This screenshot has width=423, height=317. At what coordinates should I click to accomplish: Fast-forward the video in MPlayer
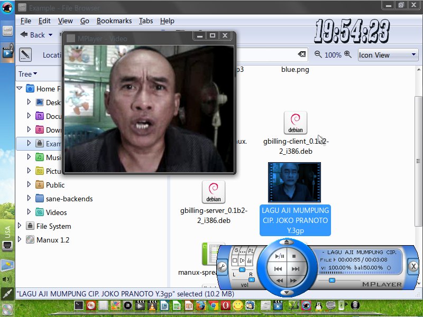tap(293, 281)
